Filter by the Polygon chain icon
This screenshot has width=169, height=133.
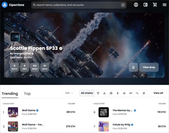pos(137,93)
